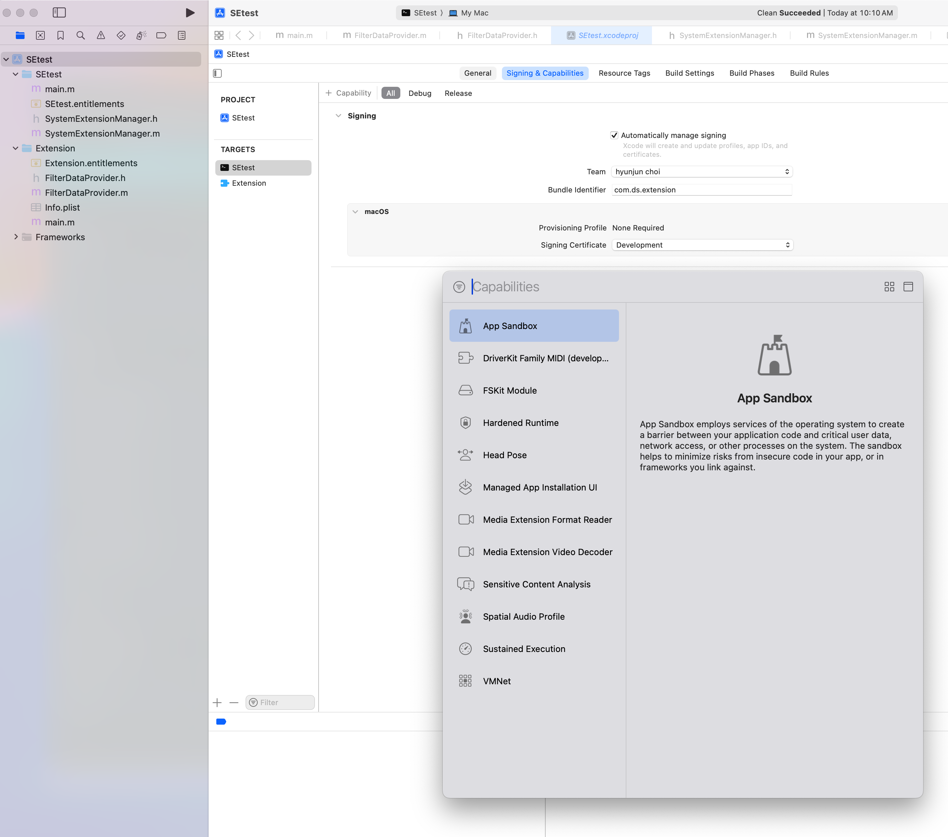
Task: Select Hardened Runtime capability
Action: click(x=520, y=423)
